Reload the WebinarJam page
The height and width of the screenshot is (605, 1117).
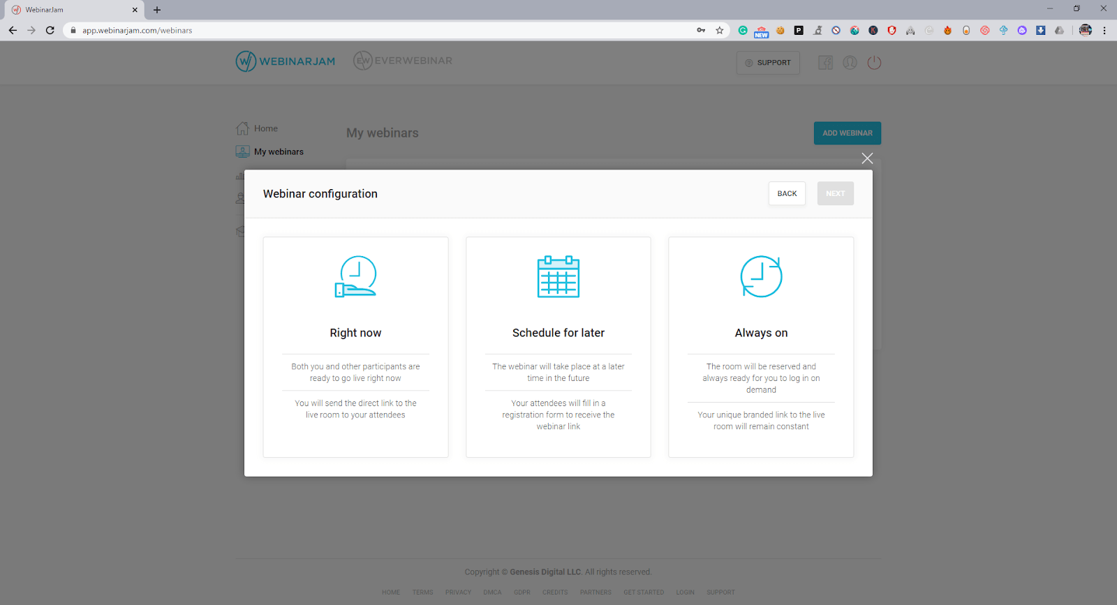pos(50,30)
